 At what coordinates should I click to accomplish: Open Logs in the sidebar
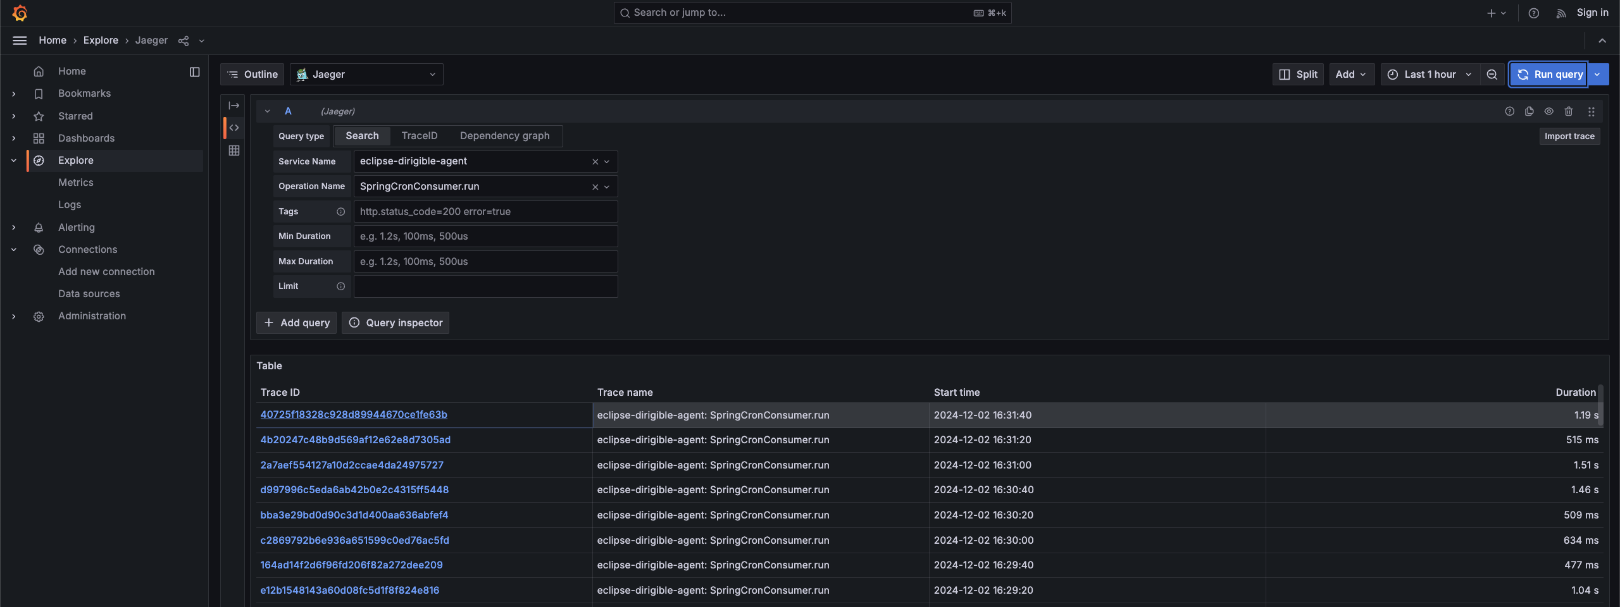coord(70,205)
